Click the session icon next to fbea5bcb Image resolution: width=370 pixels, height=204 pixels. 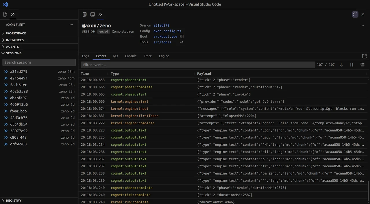6,111
